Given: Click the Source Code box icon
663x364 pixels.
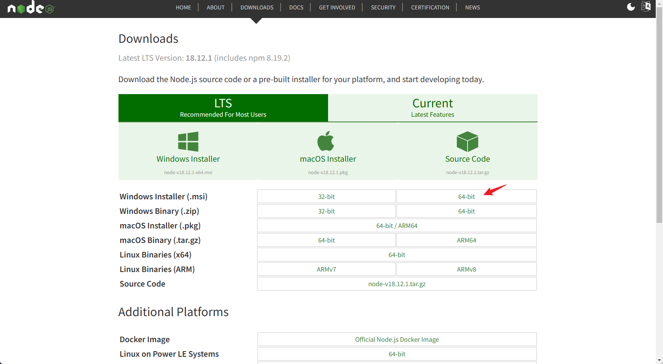Looking at the screenshot, I should (x=468, y=142).
